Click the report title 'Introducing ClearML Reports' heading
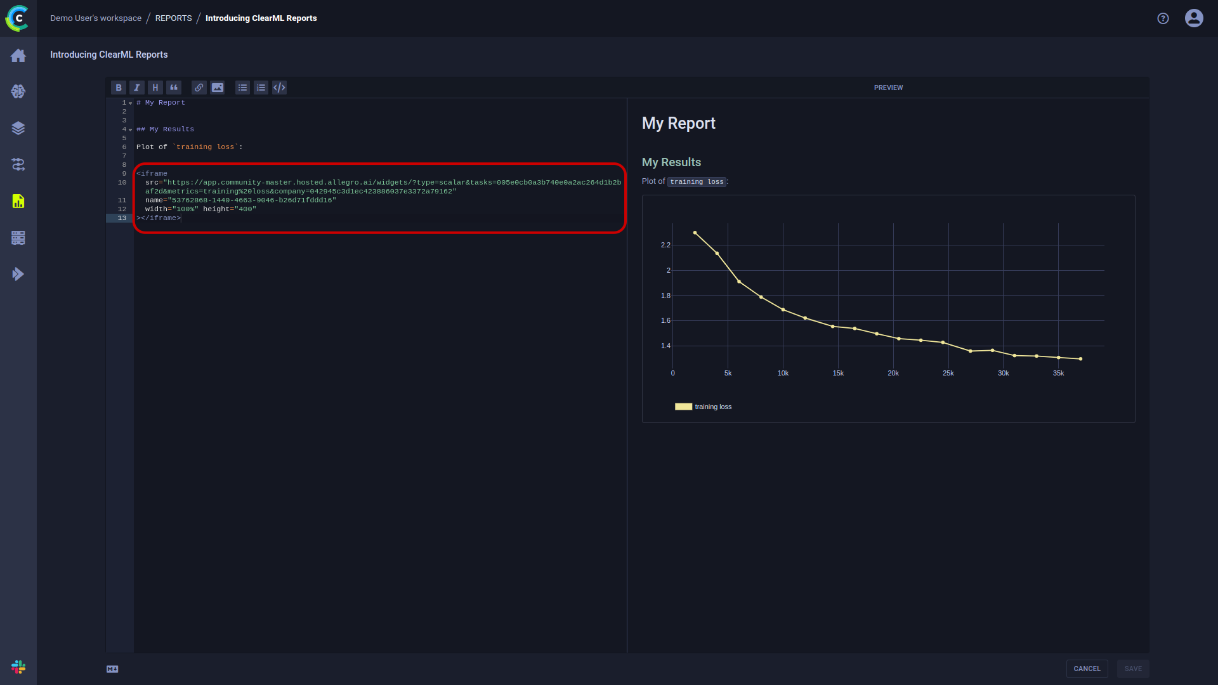The width and height of the screenshot is (1218, 685). coord(109,55)
